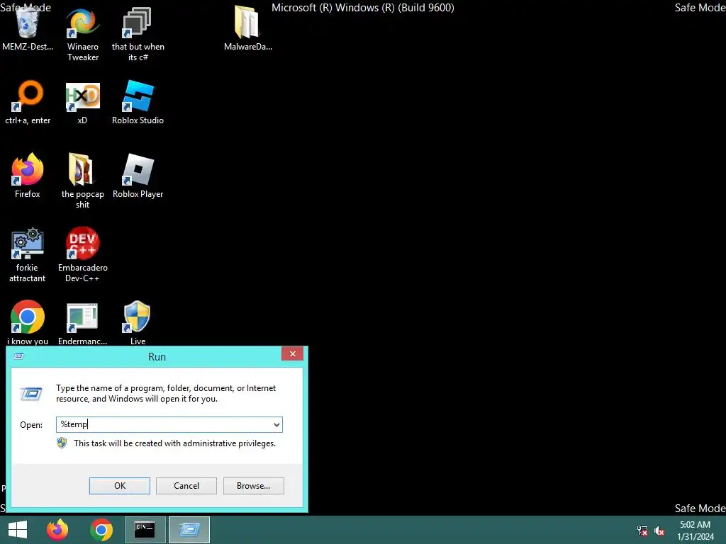Open the muted volume tray icon

[x=659, y=531]
